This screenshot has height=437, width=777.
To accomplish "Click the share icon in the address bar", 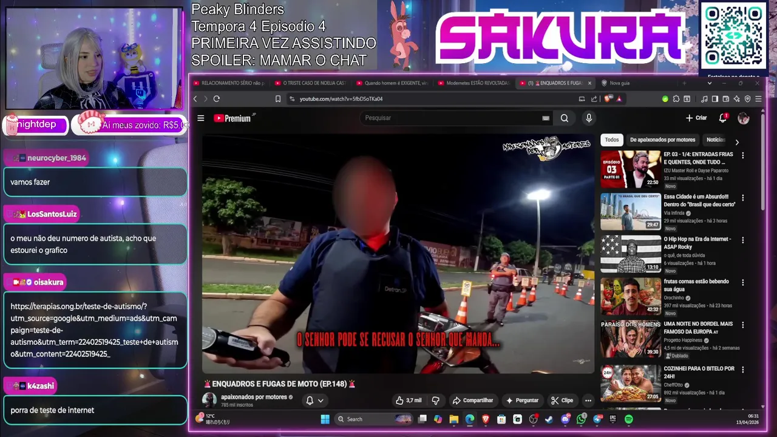I will point(594,99).
